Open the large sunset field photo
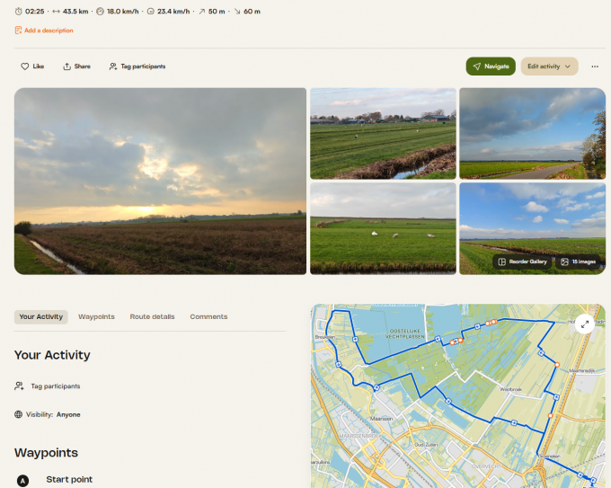611x488 pixels. click(x=160, y=181)
